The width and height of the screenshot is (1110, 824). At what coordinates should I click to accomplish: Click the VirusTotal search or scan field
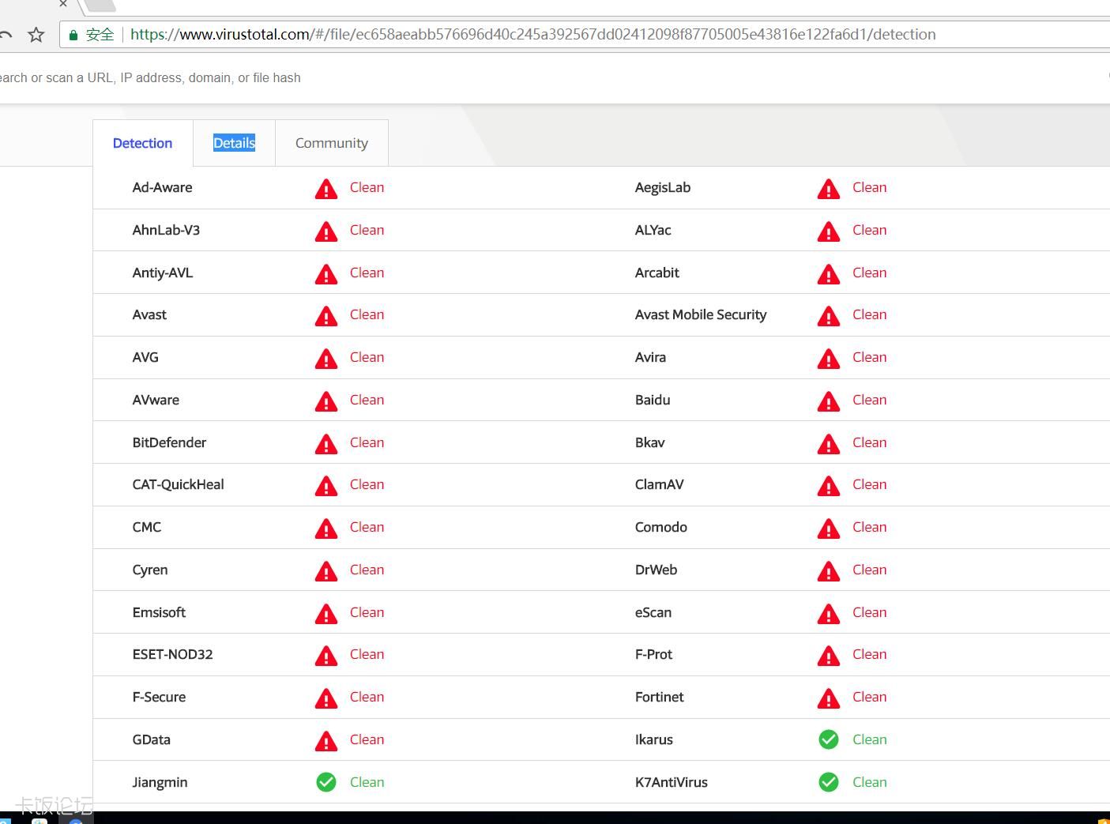pyautogui.click(x=150, y=77)
